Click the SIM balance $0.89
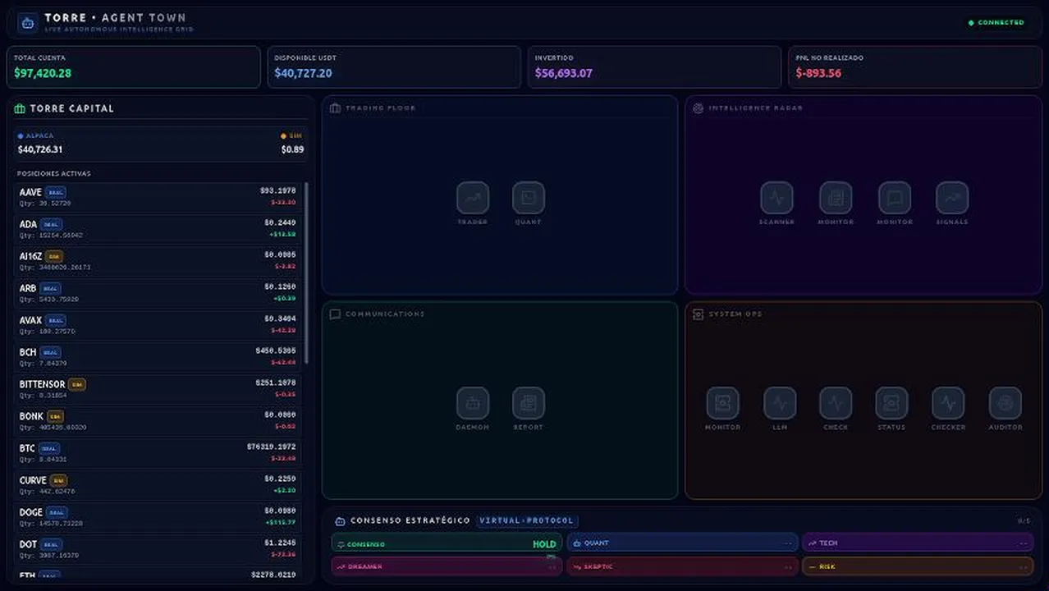Image resolution: width=1049 pixels, height=591 pixels. click(292, 149)
